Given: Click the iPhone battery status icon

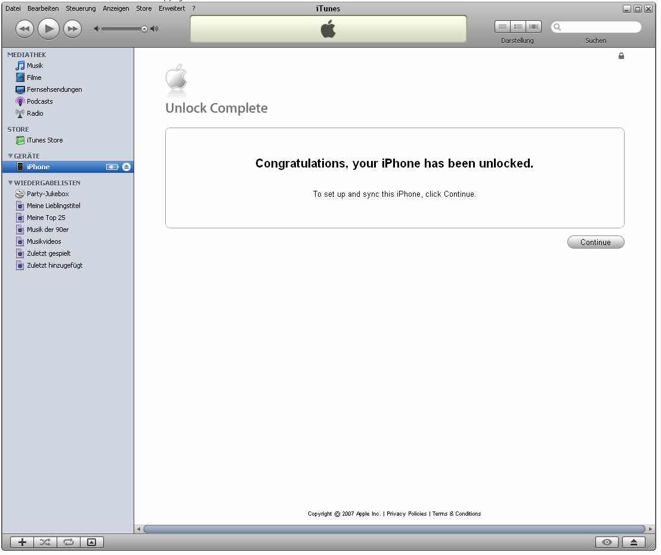Looking at the screenshot, I should pos(112,167).
